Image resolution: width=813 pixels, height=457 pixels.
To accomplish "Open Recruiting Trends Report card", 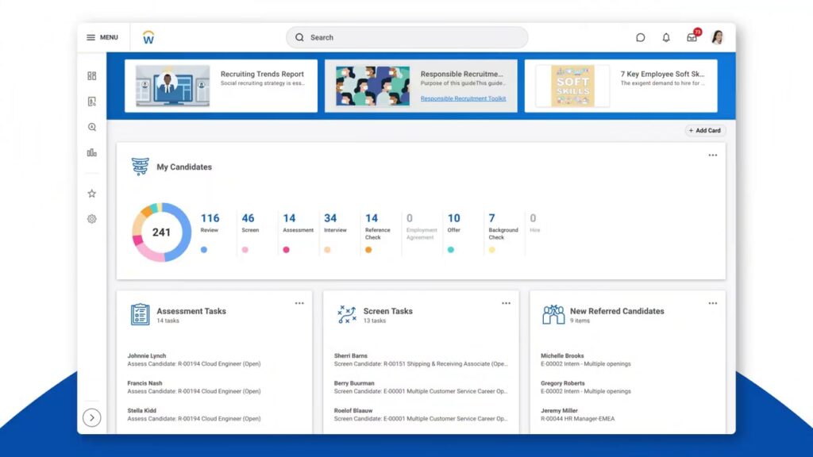I will 221,86.
